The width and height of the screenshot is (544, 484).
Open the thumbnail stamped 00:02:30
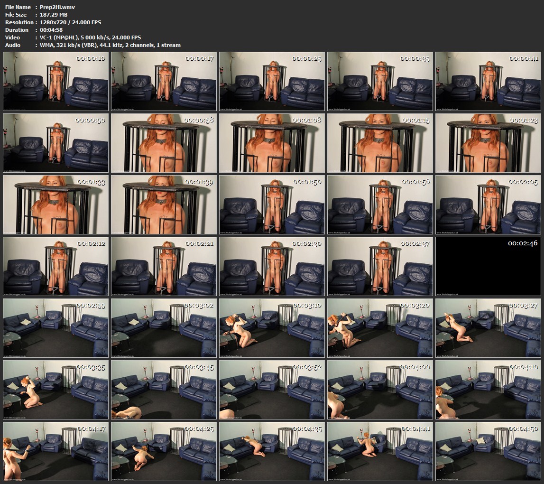click(272, 266)
